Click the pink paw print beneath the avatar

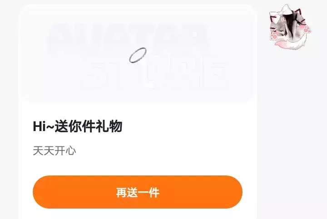[x=273, y=37]
